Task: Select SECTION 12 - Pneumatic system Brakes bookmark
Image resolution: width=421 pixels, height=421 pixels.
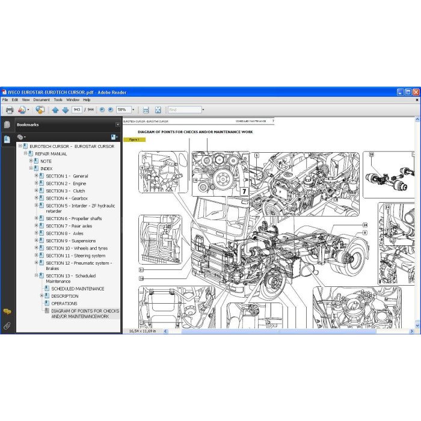Action: pyautogui.click(x=79, y=266)
